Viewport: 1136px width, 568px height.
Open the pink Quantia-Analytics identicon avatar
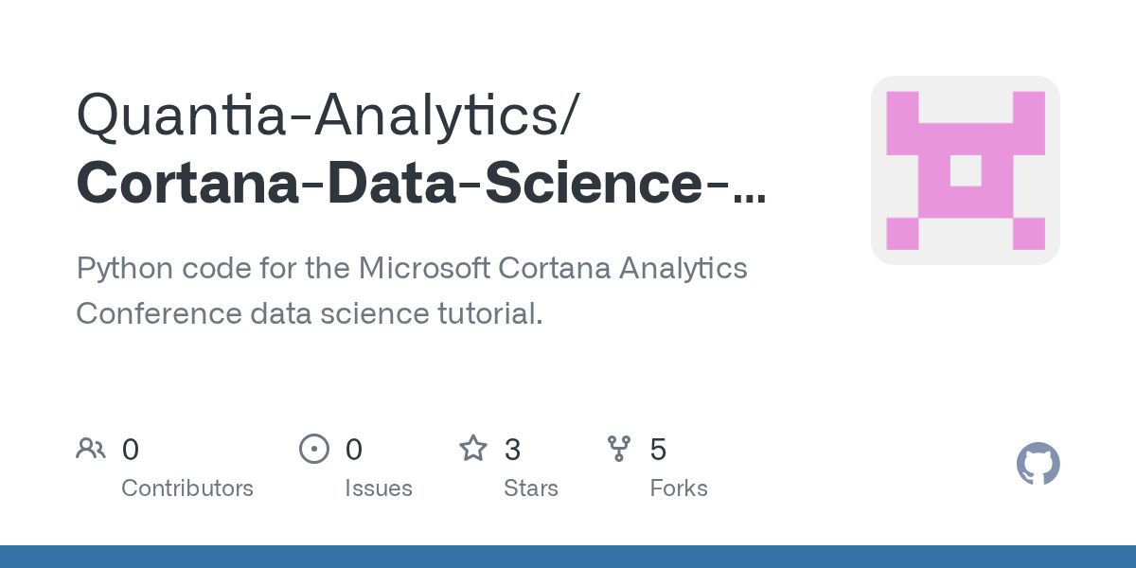click(965, 170)
